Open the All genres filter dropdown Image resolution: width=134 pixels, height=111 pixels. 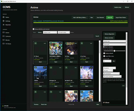pos(109,68)
